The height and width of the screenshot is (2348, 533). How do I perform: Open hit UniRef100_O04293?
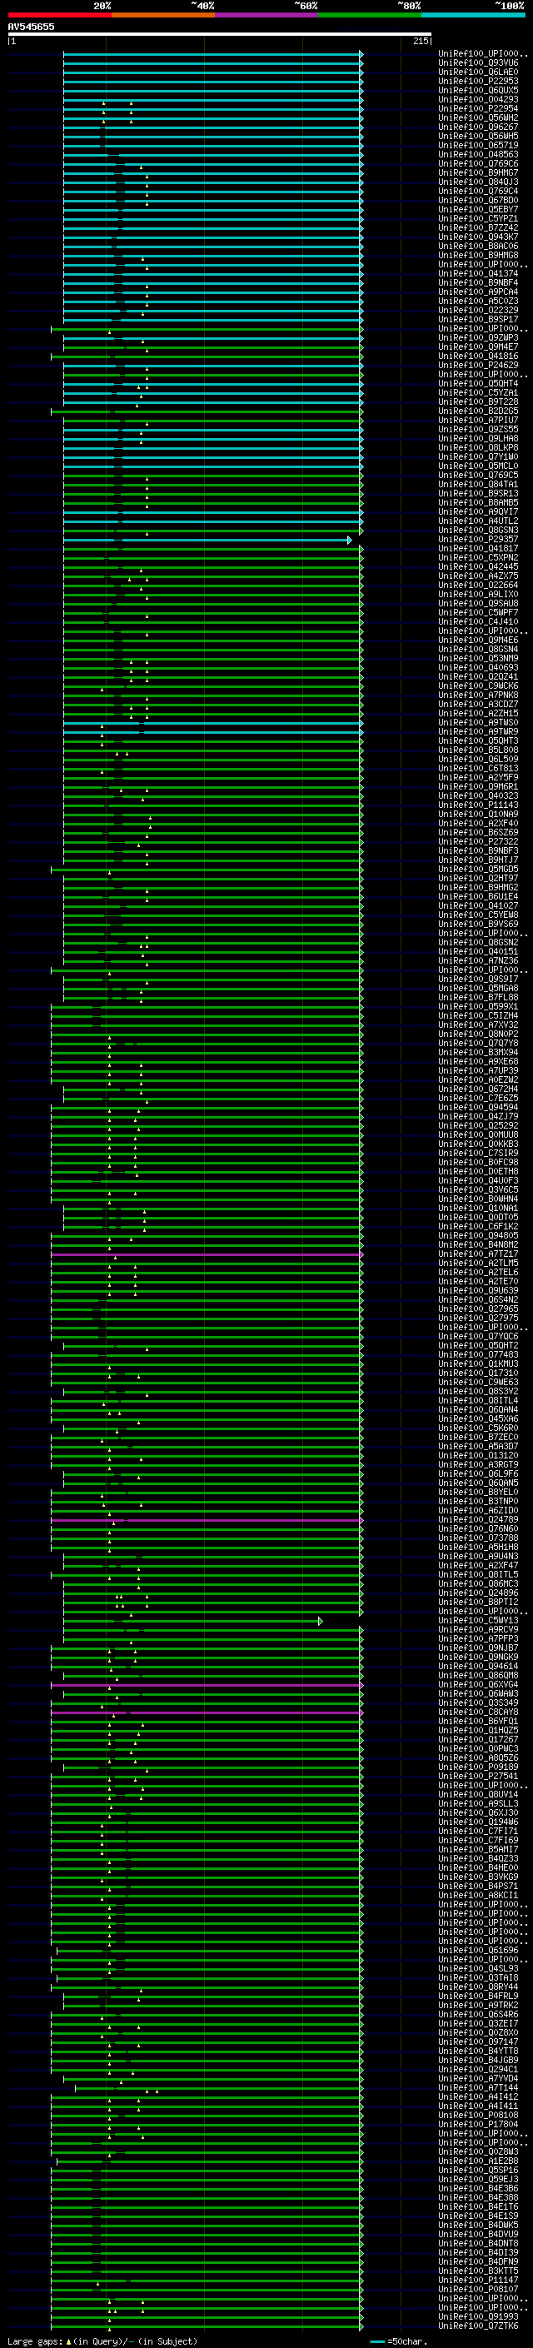(477, 99)
